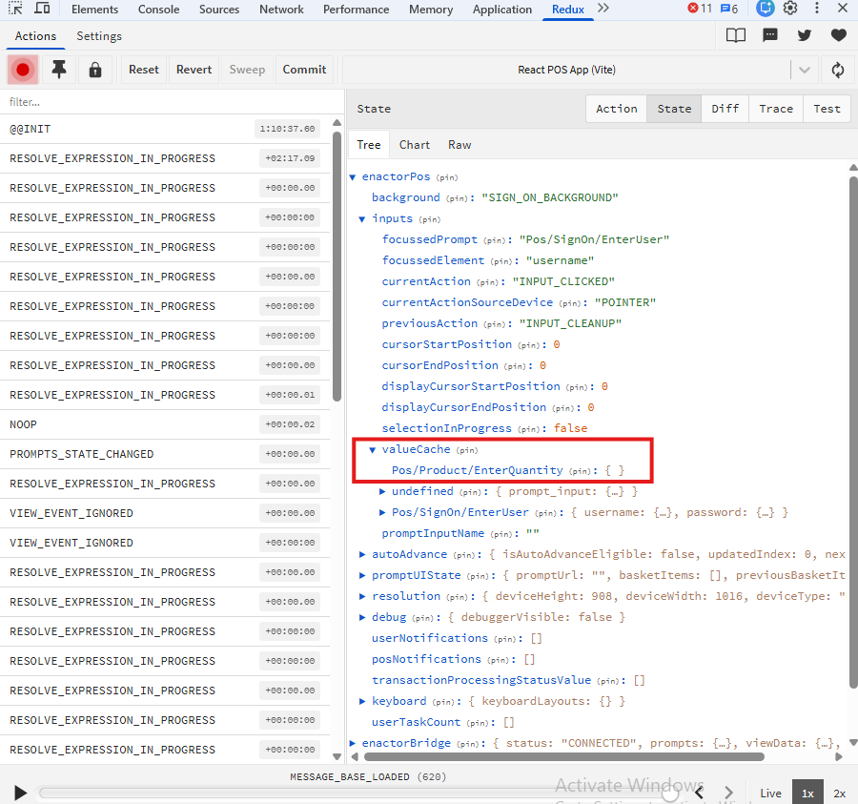The width and height of the screenshot is (858, 804).
Task: Click the red record/pause recording button
Action: point(22,70)
